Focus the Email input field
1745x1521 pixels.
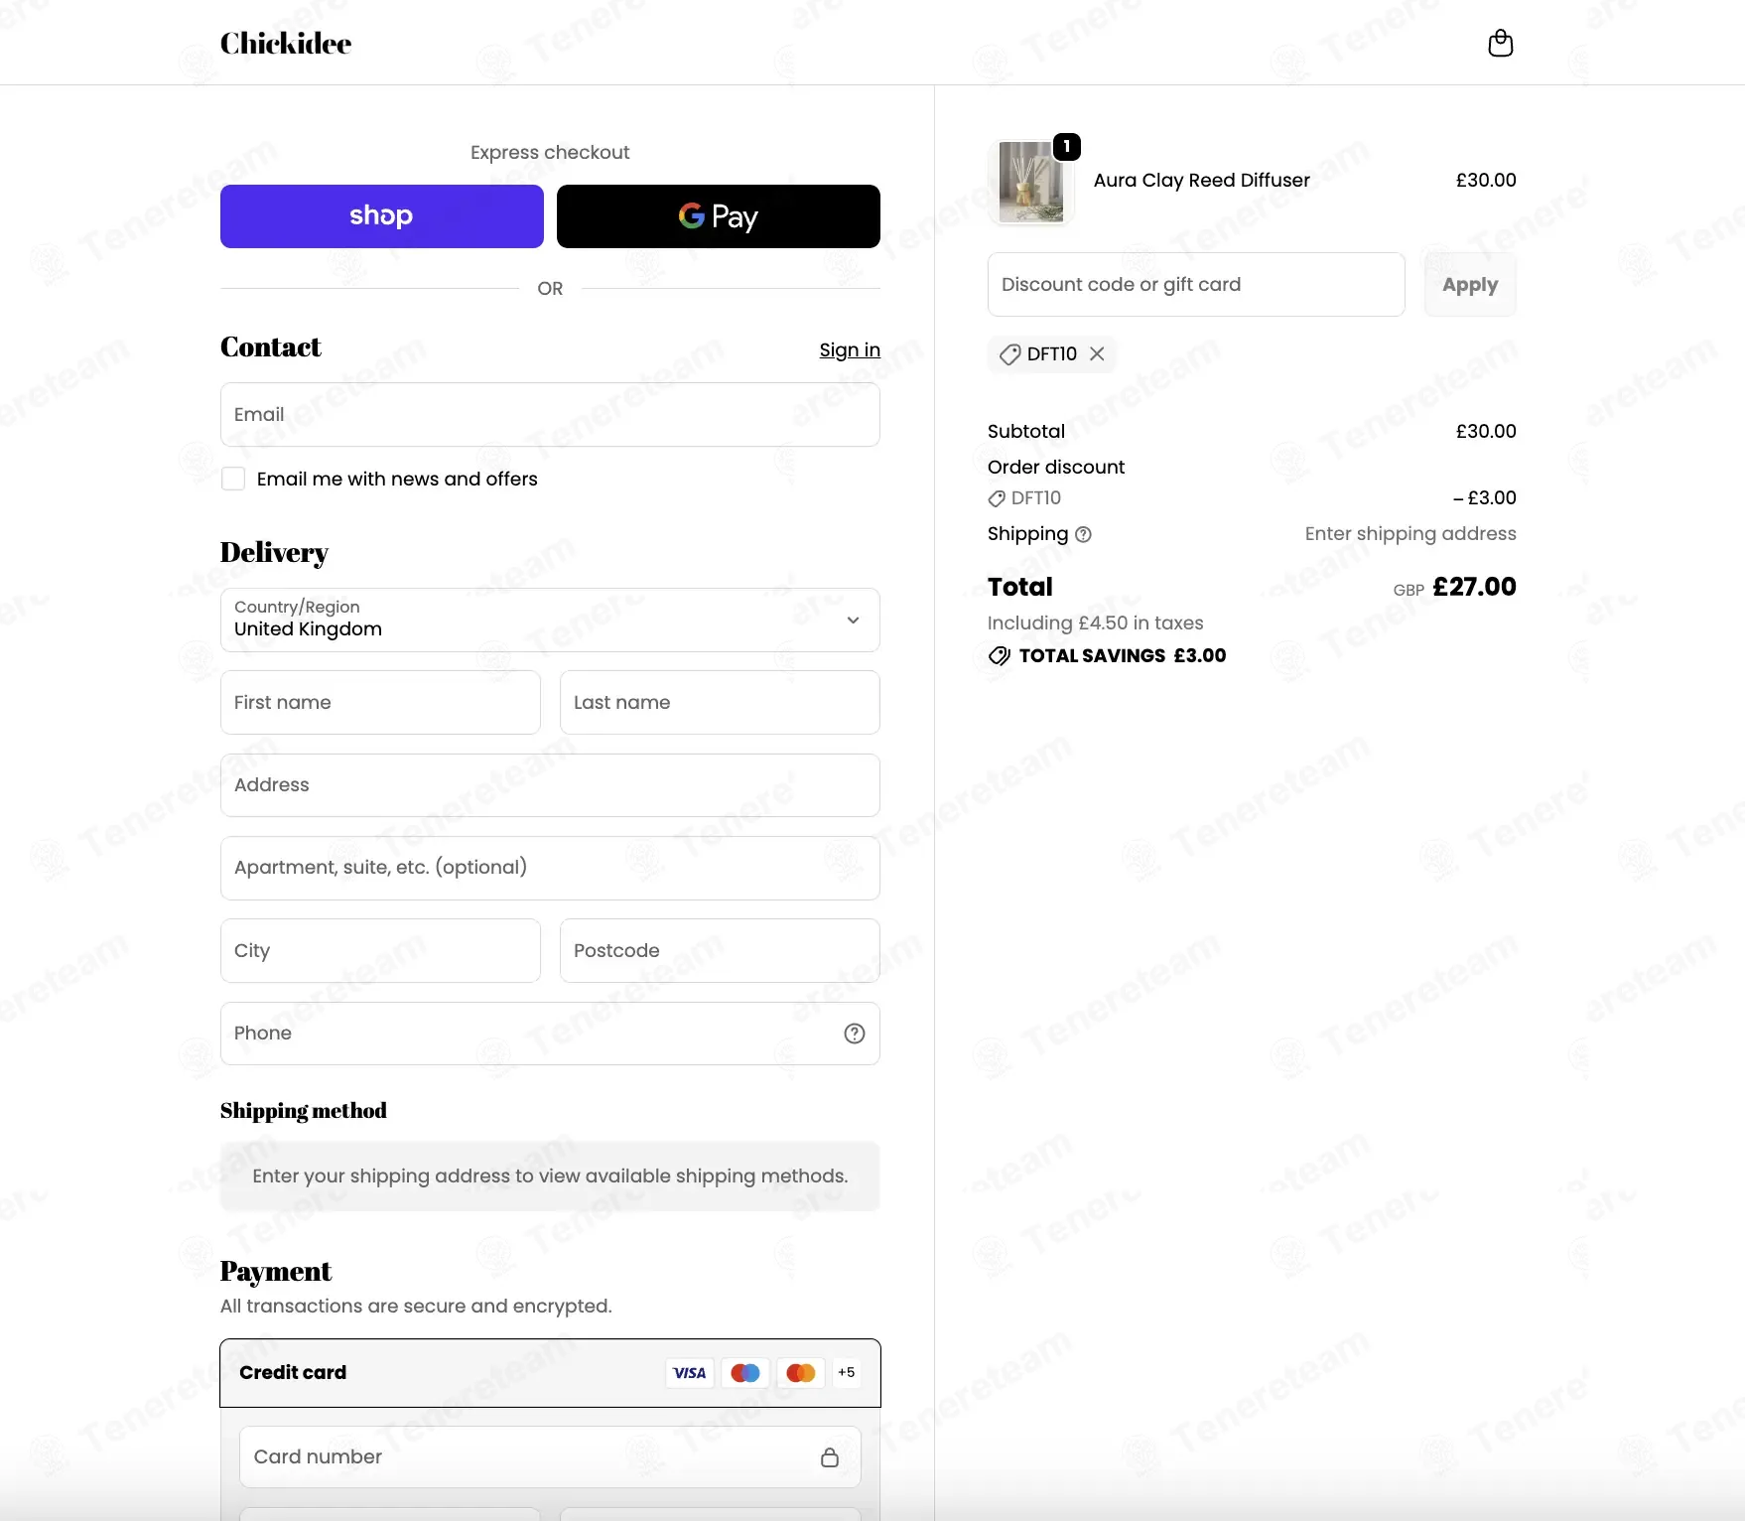[x=550, y=415]
